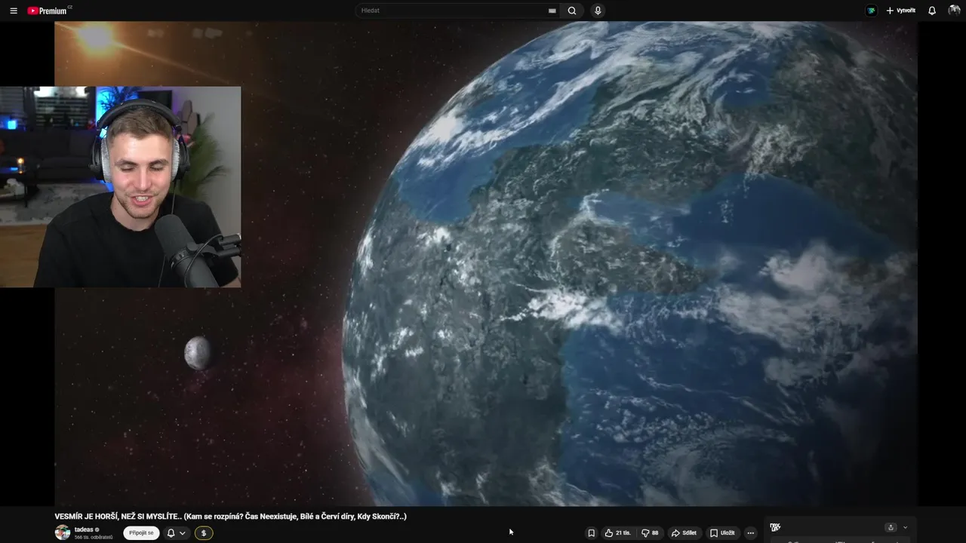Open the teal extension icon near Vytvořit

point(871,11)
